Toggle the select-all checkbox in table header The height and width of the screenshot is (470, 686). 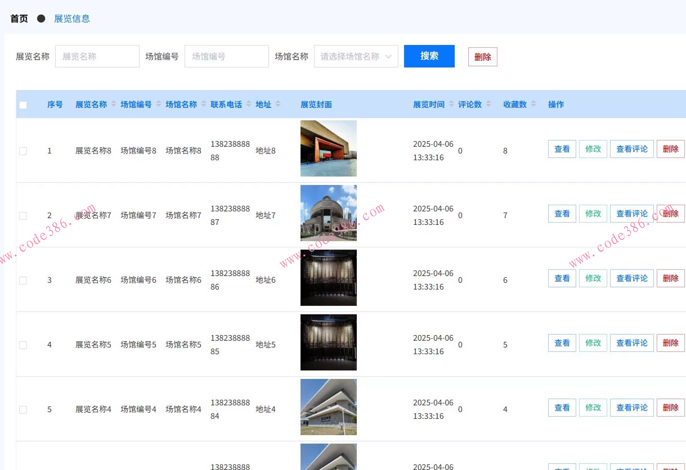[x=23, y=105]
